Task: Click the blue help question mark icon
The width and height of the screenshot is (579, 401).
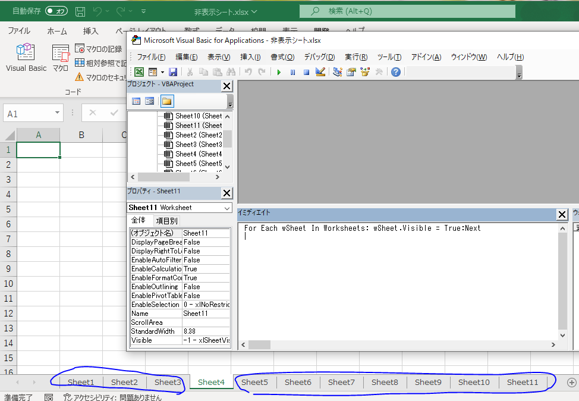Action: 396,72
